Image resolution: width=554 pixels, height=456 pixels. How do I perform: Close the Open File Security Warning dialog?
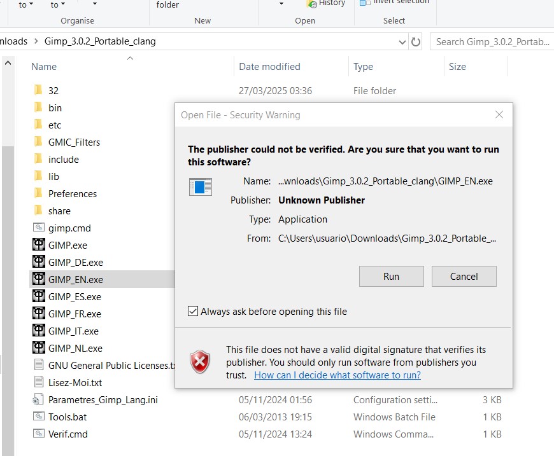[499, 114]
